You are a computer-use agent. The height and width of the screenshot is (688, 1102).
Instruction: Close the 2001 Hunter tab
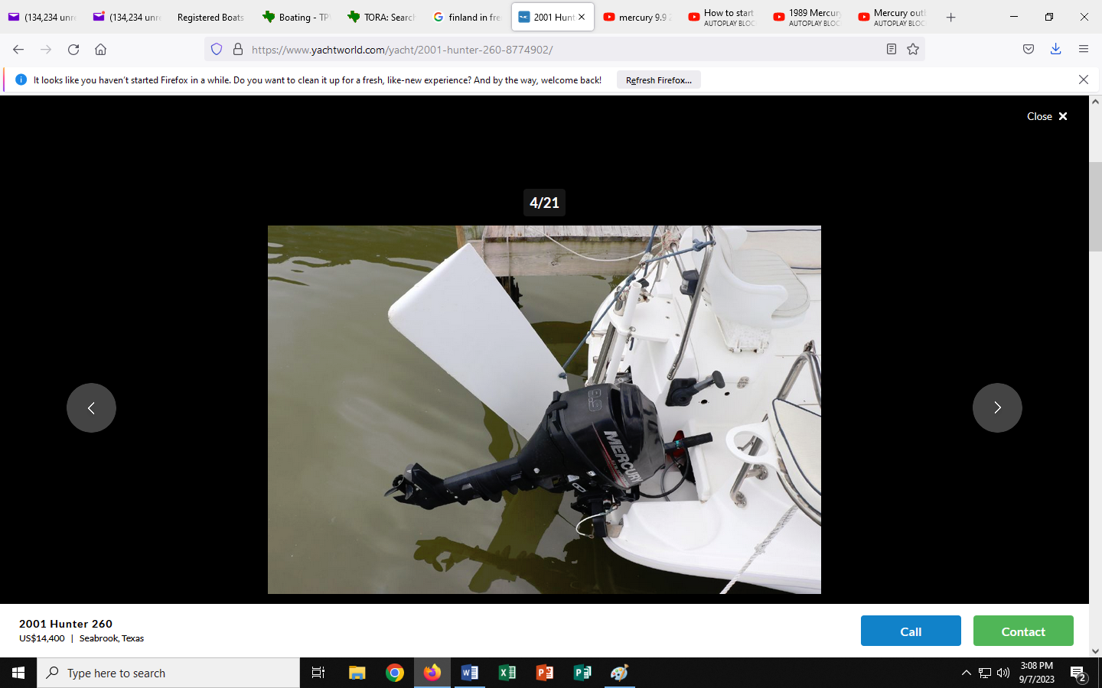pyautogui.click(x=582, y=17)
